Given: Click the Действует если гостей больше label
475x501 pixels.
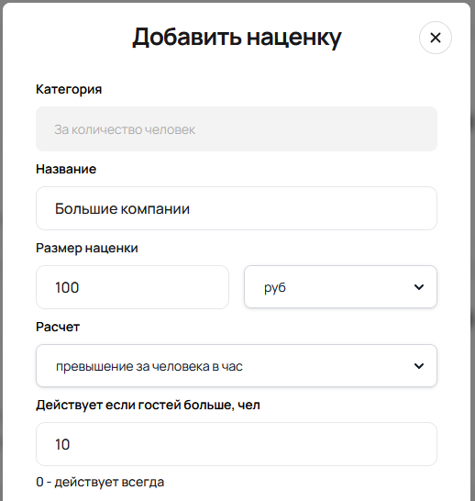Looking at the screenshot, I should [148, 406].
